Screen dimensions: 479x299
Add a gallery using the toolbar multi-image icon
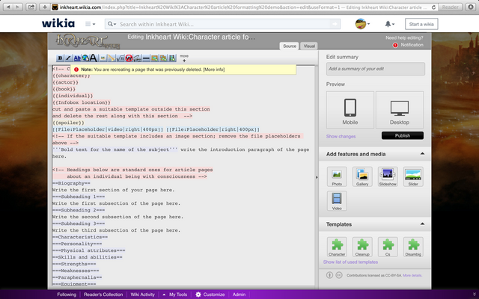pyautogui.click(x=163, y=58)
